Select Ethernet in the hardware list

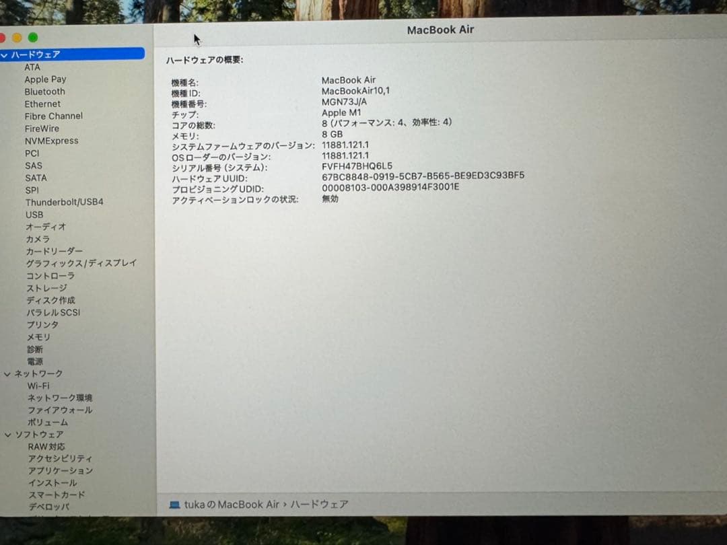[42, 104]
